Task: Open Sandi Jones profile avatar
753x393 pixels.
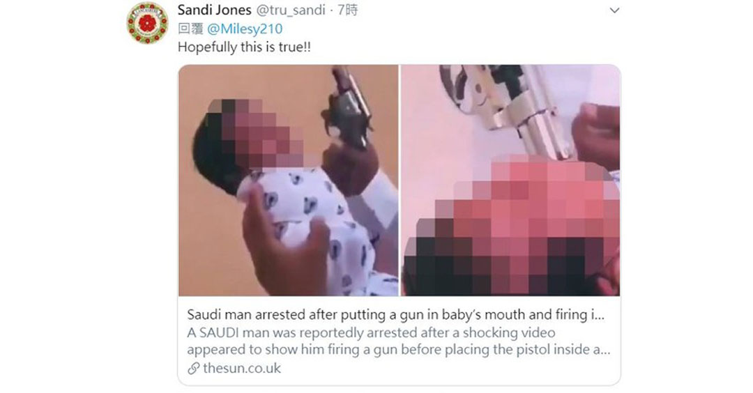Action: tap(147, 23)
